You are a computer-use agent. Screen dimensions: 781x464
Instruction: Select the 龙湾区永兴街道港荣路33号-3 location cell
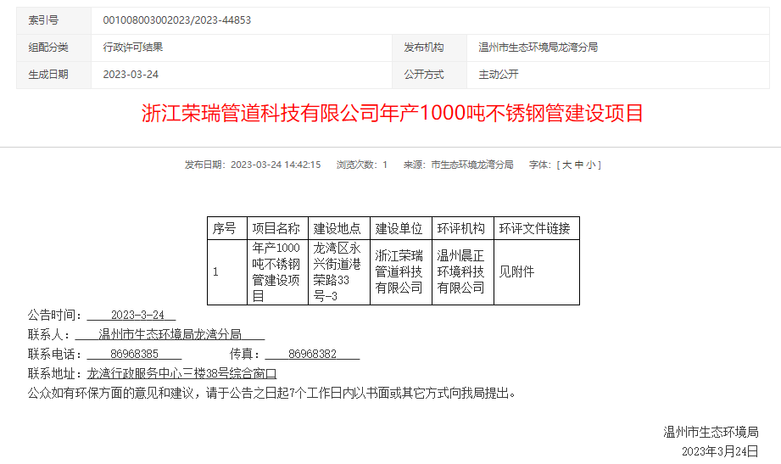[338, 272]
